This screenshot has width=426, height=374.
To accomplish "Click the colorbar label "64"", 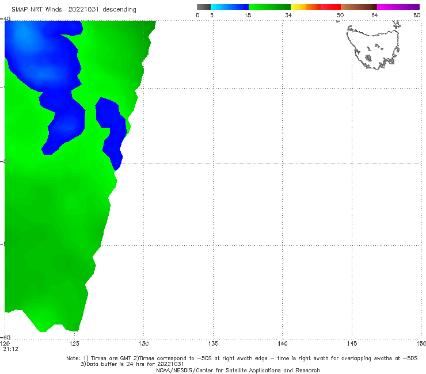I will (x=375, y=15).
